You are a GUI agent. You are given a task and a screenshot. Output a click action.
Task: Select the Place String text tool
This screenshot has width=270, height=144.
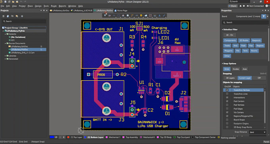pyautogui.click(x=160, y=15)
